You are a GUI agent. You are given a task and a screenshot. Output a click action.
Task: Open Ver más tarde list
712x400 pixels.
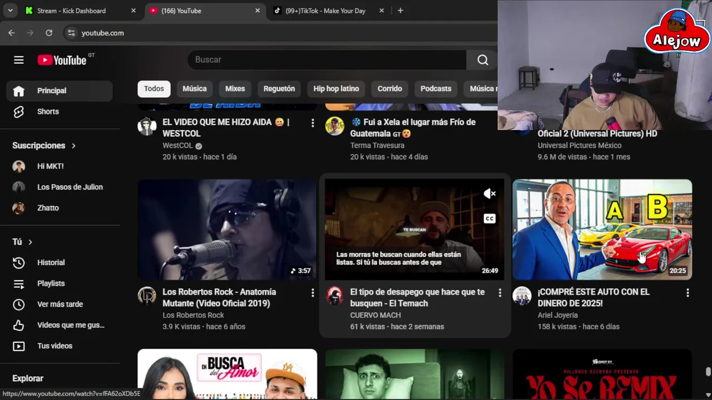[x=59, y=304]
